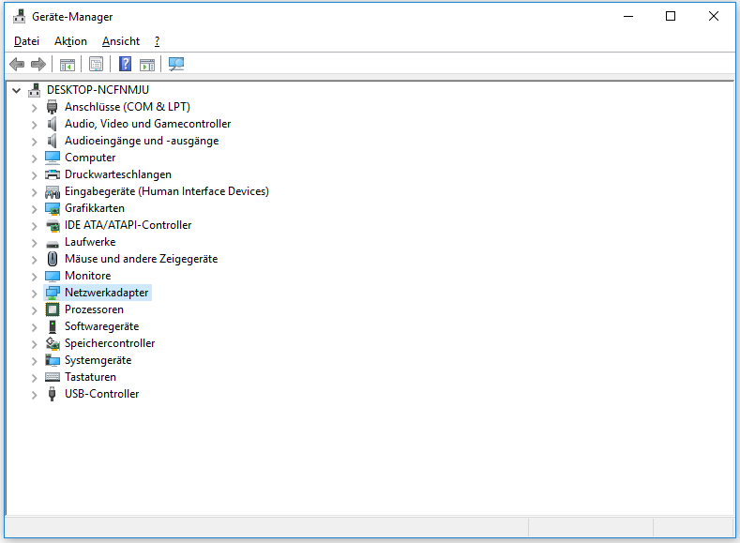Click the Audio, Video und Gamecontroller speaker icon
Screen dimensions: 740x543
(x=52, y=124)
